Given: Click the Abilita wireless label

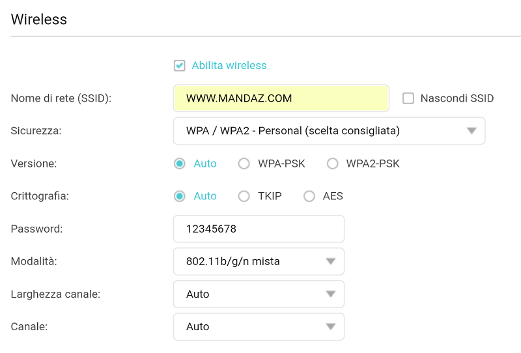Looking at the screenshot, I should point(229,66).
